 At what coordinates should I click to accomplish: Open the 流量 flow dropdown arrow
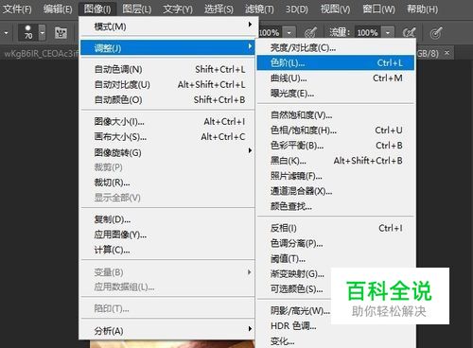tap(388, 32)
